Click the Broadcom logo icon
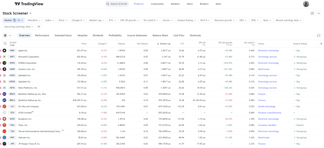The image size is (324, 148). [4, 119]
